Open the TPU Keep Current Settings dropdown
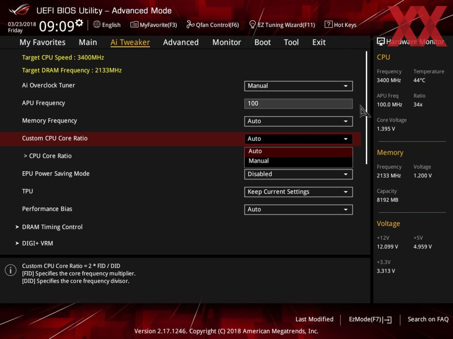Screen dimensions: 453x339 [298, 192]
